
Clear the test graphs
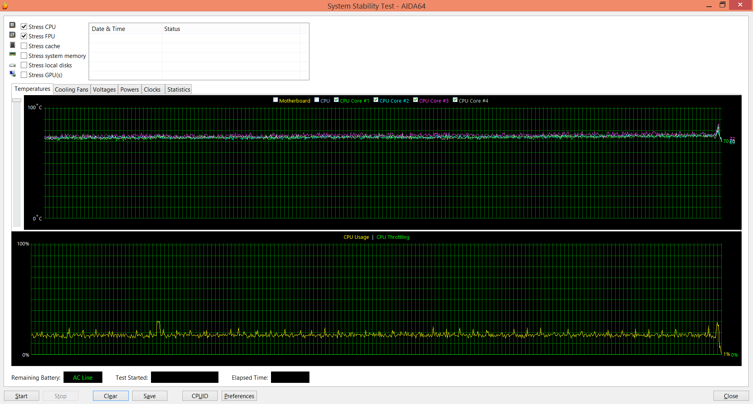coord(111,396)
